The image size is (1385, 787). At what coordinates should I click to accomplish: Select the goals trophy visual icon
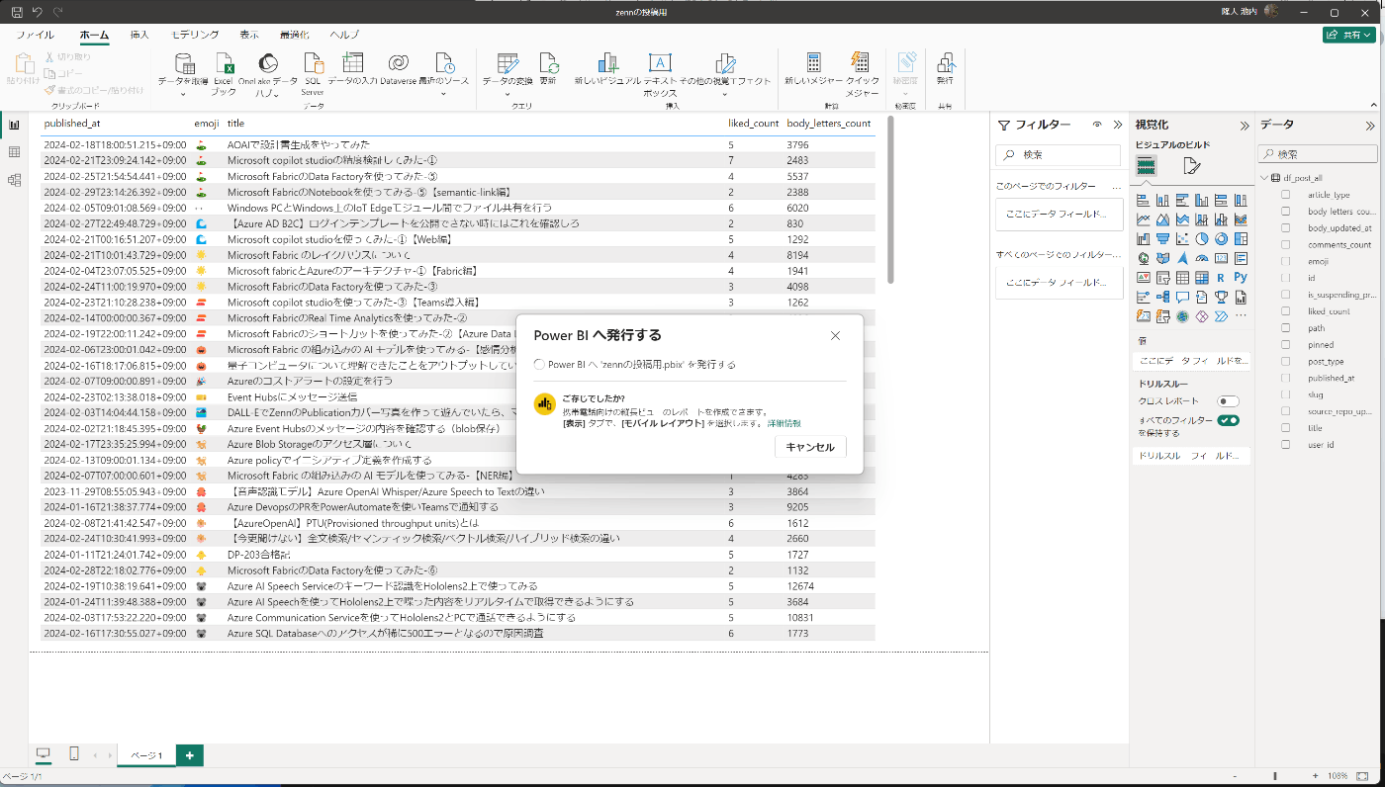tap(1221, 297)
